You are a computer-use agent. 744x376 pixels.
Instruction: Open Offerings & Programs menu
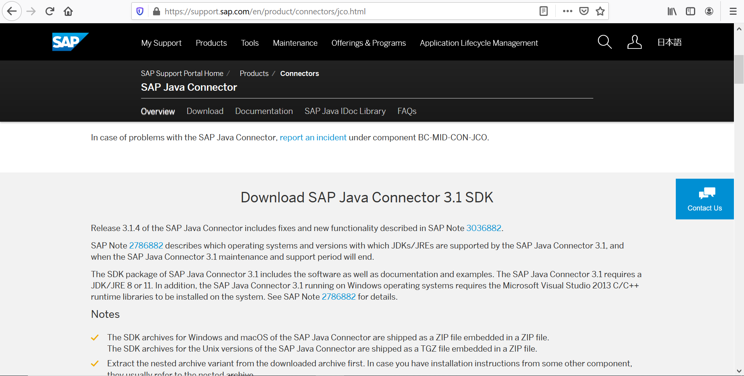(x=369, y=43)
